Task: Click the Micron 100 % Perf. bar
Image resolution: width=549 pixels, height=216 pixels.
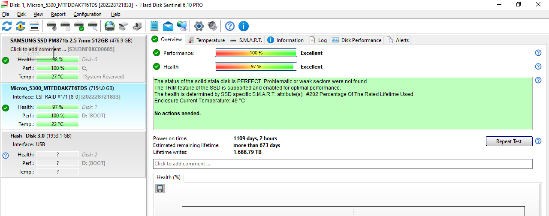Action: tap(57, 116)
